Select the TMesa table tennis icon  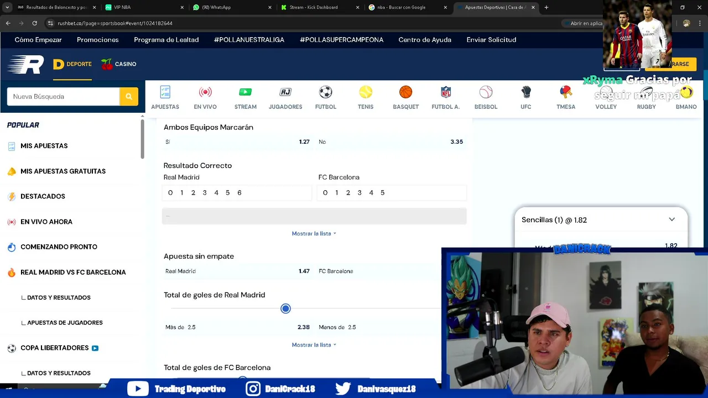[566, 92]
